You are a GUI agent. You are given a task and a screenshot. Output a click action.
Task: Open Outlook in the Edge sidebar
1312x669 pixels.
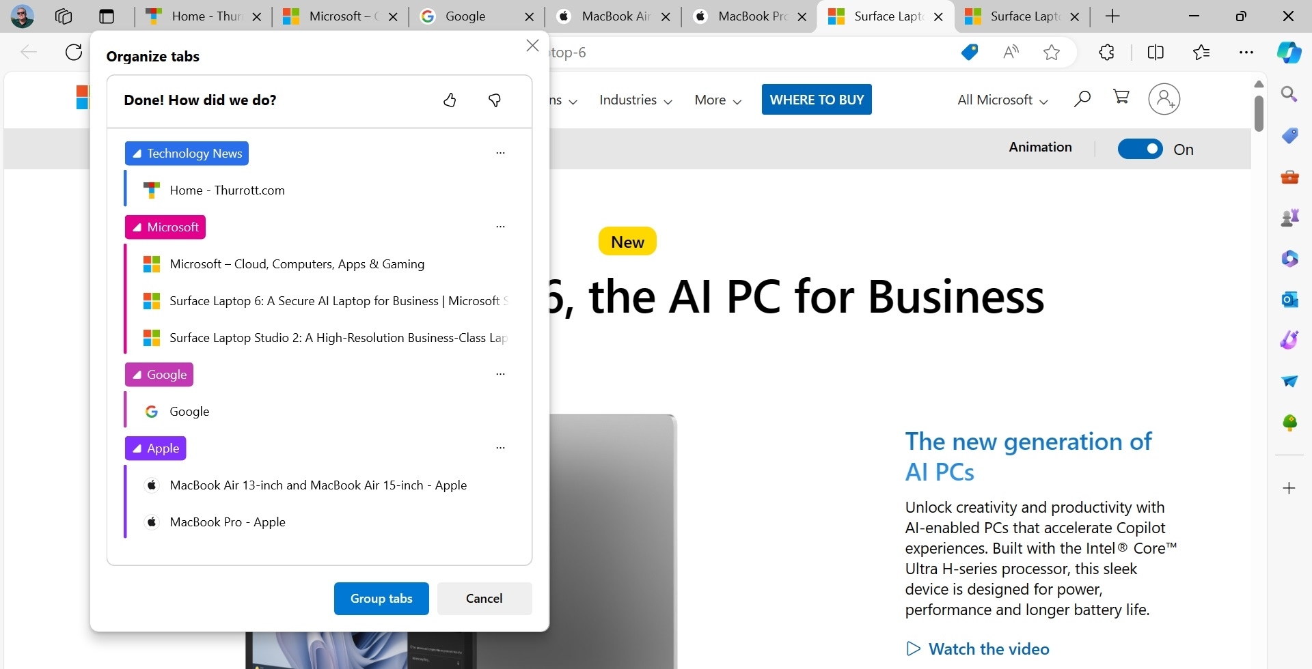point(1289,299)
